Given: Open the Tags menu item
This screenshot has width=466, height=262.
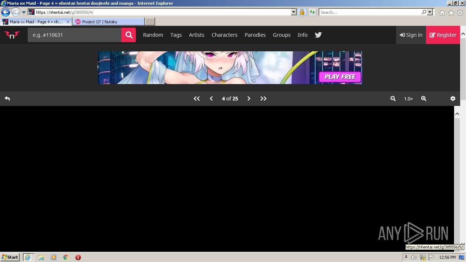Looking at the screenshot, I should tap(176, 35).
